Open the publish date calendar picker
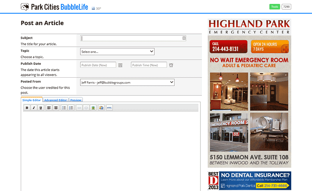 (x=121, y=65)
